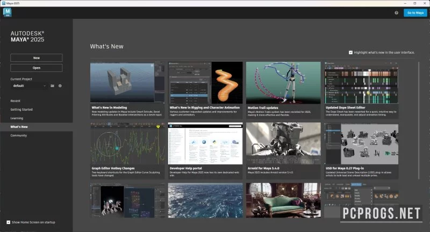Open Graph Editor Hotkey Changes thumbnail
The image size is (430, 232).
127,143
